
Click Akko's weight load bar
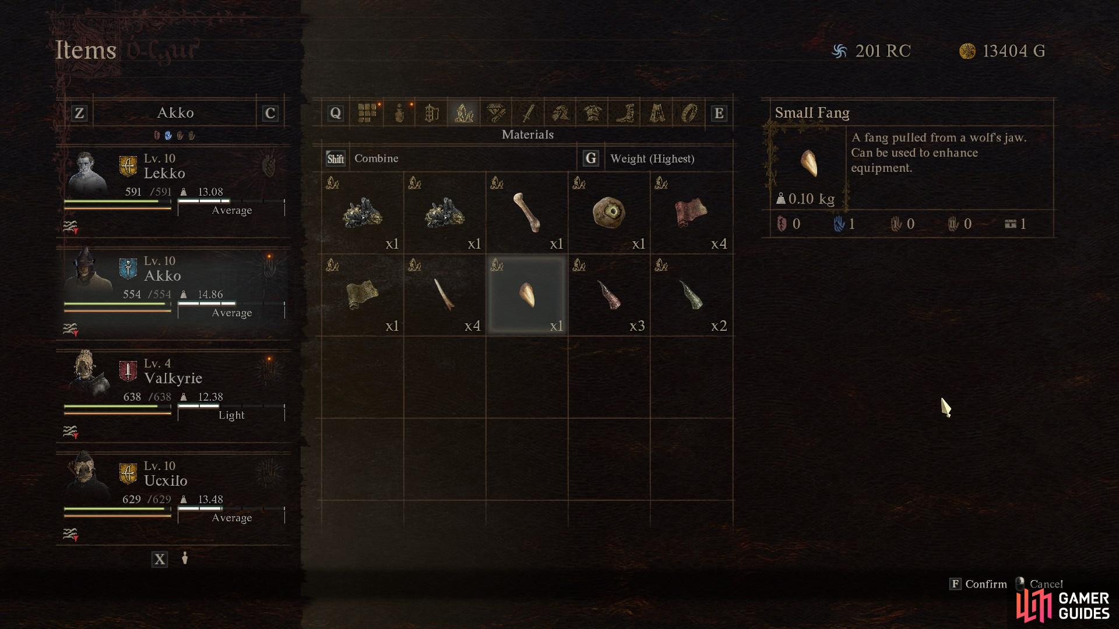tap(231, 303)
